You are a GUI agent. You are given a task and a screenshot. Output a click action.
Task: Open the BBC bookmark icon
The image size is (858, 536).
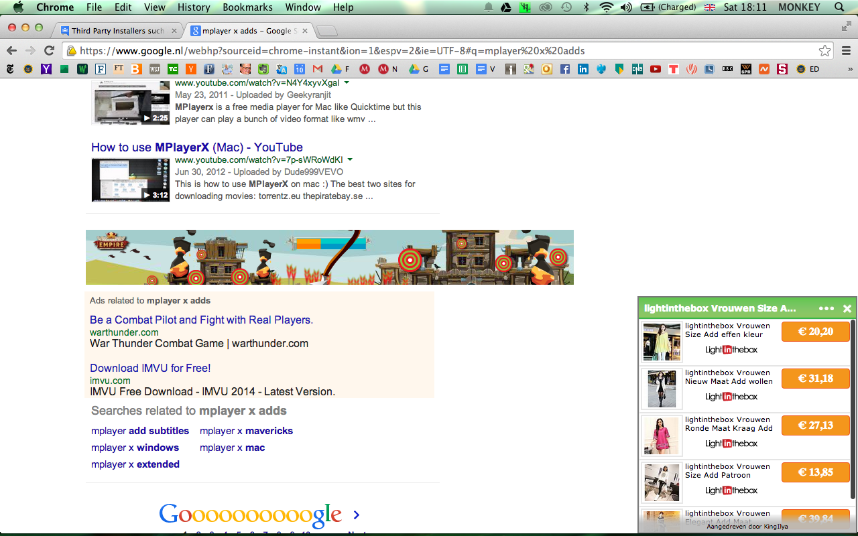[x=728, y=69]
